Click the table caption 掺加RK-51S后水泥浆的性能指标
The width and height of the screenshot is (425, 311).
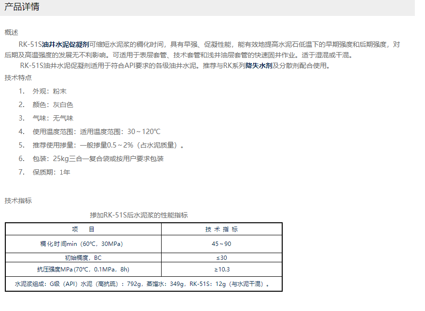tap(139, 215)
